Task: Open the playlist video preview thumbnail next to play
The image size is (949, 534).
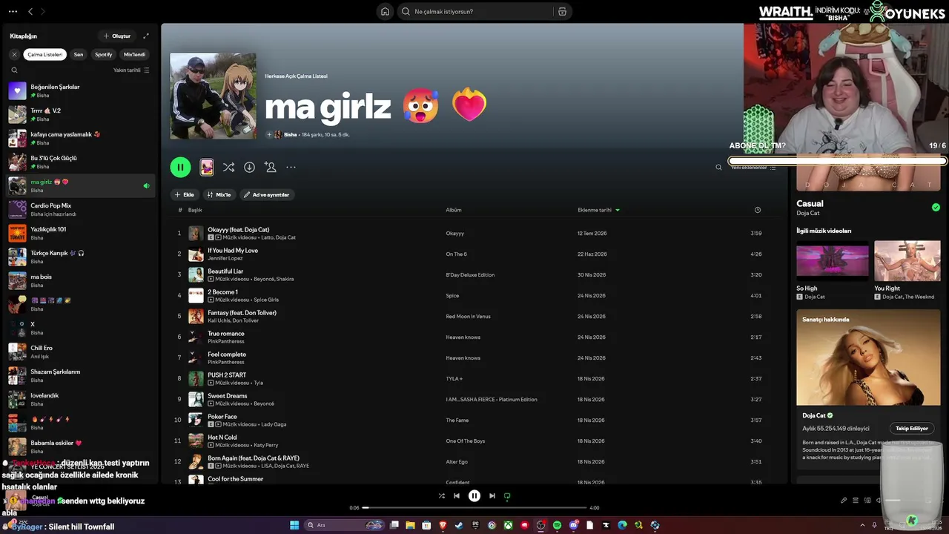Action: pyautogui.click(x=207, y=168)
